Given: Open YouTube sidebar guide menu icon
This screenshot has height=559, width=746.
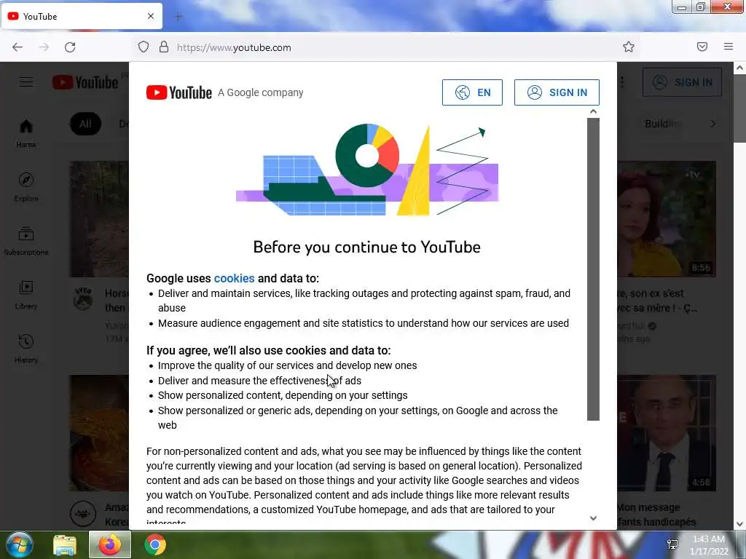Looking at the screenshot, I should point(26,82).
